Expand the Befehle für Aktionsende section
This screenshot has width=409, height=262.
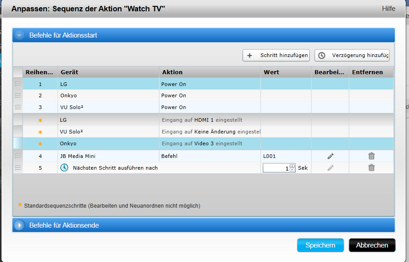tap(19, 225)
